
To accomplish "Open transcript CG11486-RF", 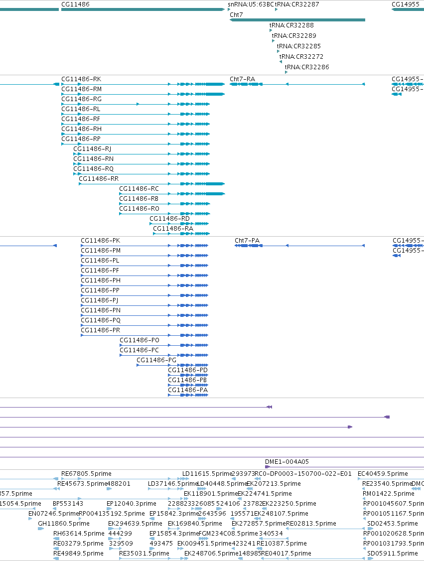I will coord(81,119).
